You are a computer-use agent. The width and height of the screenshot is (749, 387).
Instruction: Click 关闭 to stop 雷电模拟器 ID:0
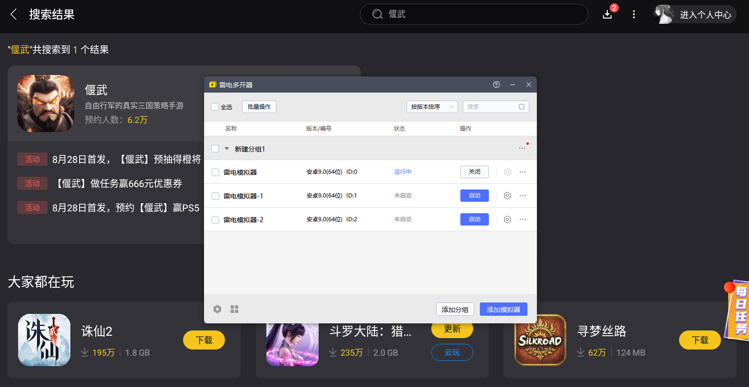(475, 172)
